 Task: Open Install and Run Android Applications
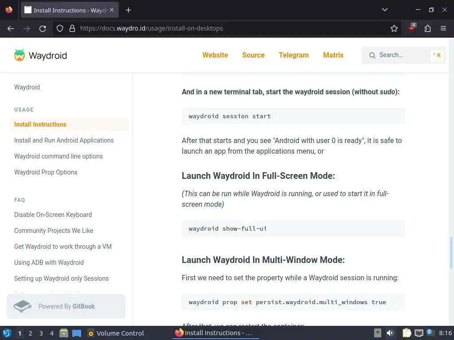(64, 140)
